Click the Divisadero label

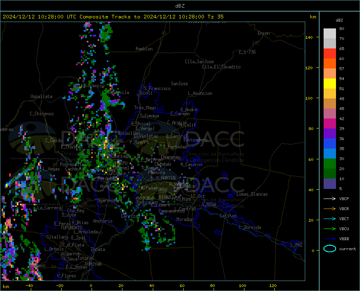coord(195,140)
